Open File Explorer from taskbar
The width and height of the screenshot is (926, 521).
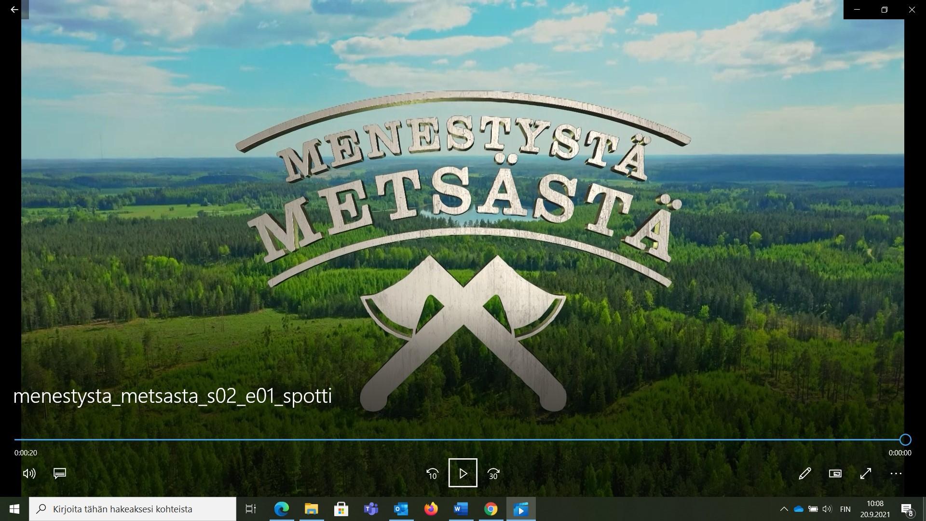click(x=312, y=509)
